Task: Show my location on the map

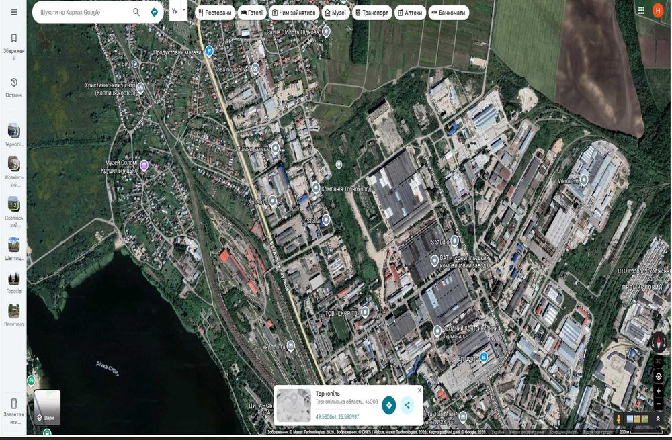Action: coord(659,376)
